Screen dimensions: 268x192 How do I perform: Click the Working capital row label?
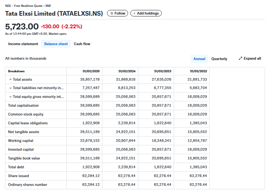(x=20, y=141)
